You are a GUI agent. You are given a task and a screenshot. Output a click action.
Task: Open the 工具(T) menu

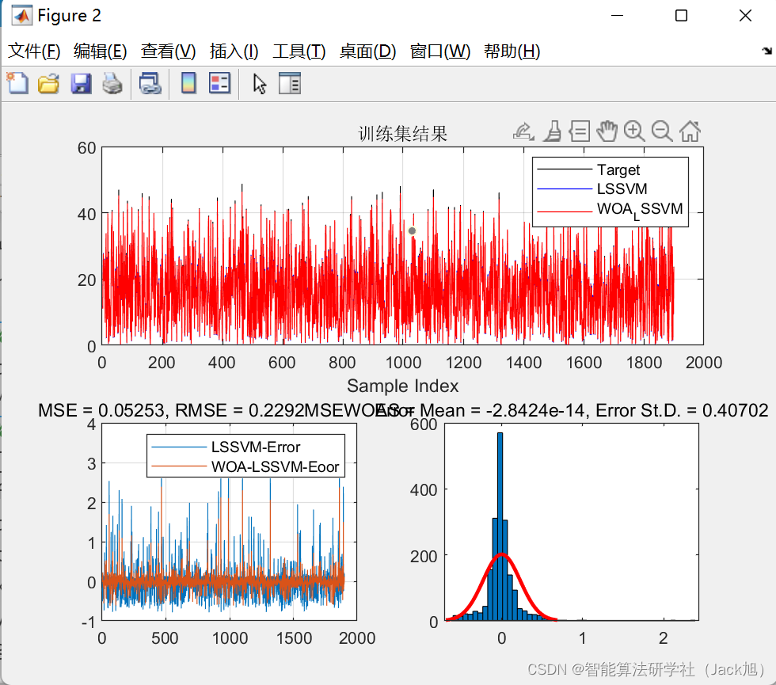[x=299, y=51]
